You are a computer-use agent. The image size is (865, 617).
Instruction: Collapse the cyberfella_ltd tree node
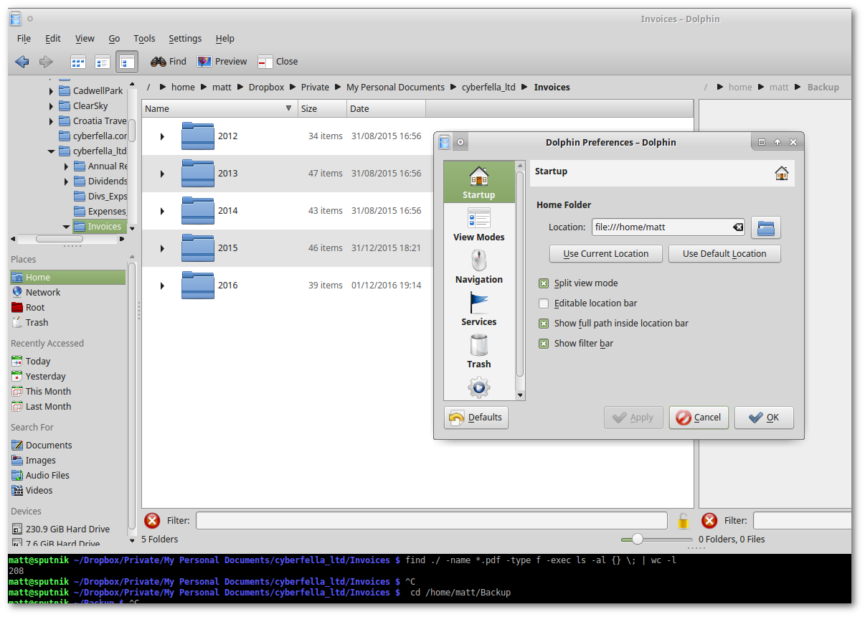51,151
